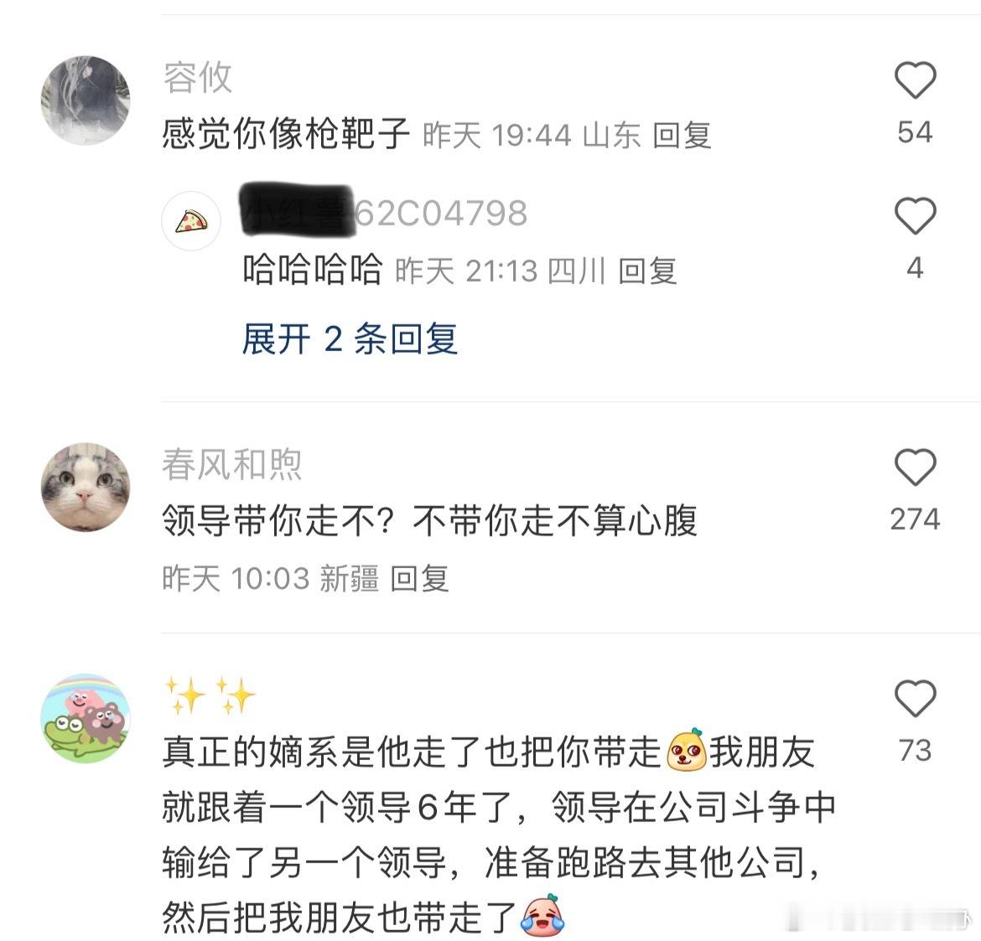Expand 2 more replies
Screen dimensions: 981x941
coord(350,339)
